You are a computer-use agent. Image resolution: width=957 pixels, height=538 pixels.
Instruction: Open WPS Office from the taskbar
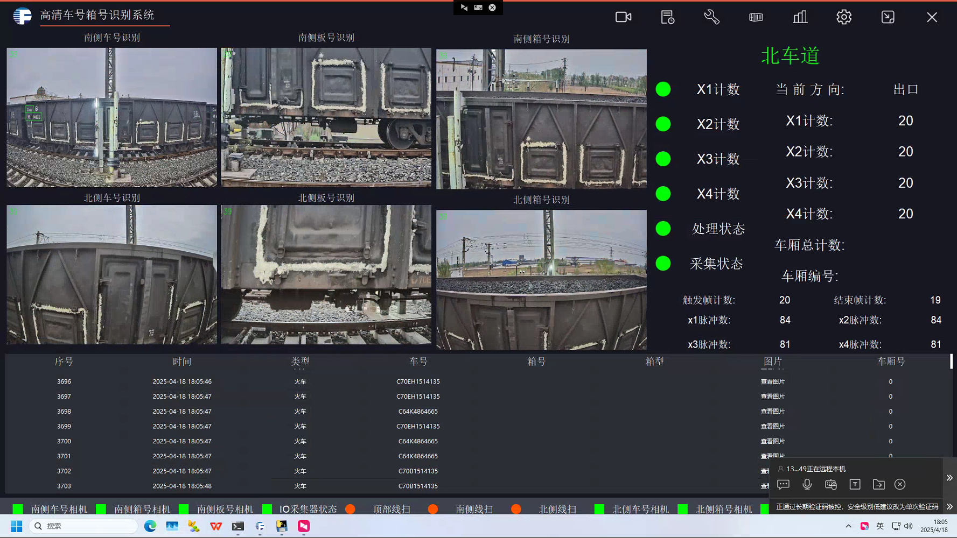pos(216,526)
